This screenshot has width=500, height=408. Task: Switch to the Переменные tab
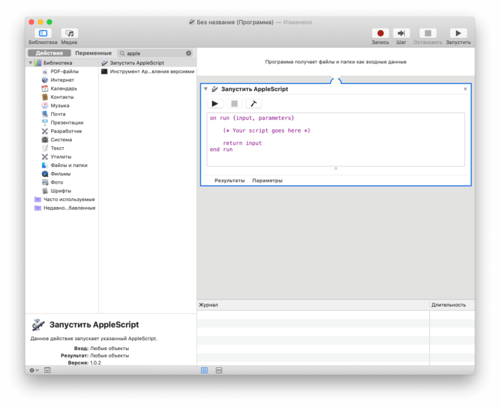(x=93, y=53)
